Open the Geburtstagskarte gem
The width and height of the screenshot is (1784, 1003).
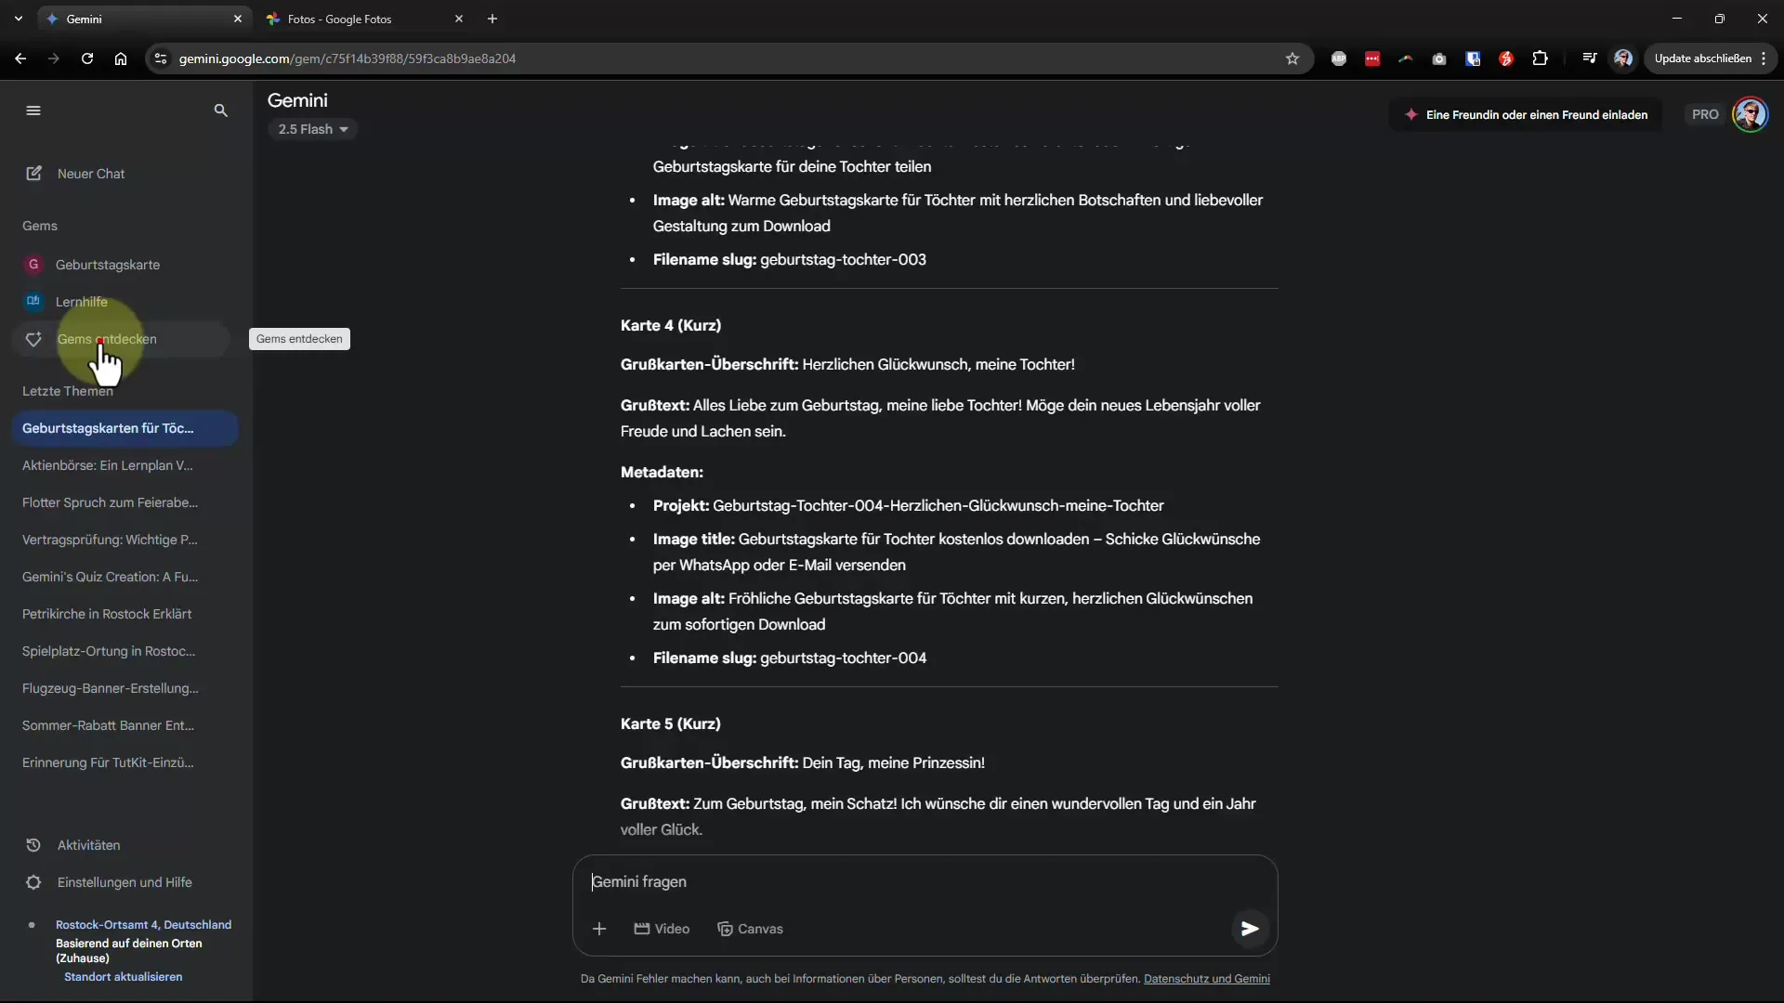click(108, 265)
